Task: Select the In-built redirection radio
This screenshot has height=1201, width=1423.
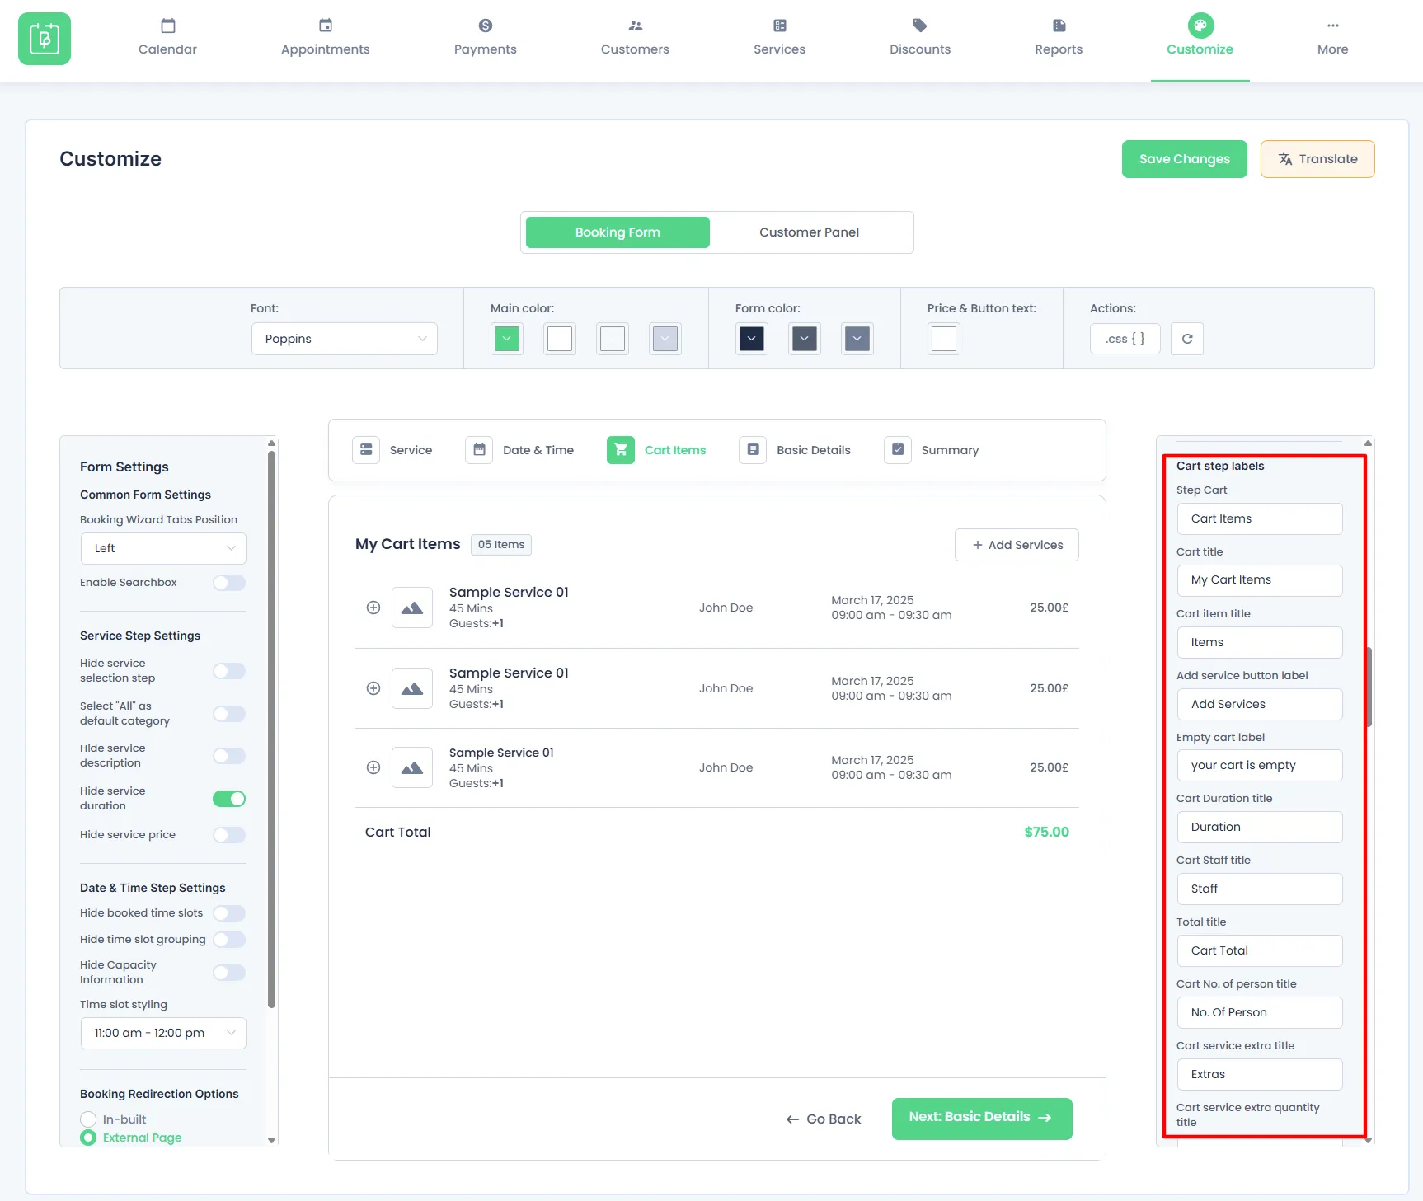Action: [x=88, y=1119]
